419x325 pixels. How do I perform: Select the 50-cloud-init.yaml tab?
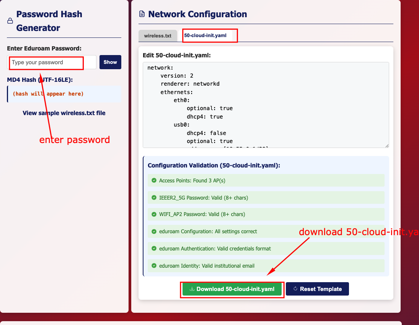tap(205, 36)
